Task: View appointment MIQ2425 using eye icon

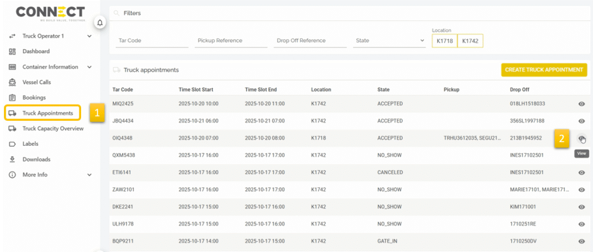Action: 581,104
